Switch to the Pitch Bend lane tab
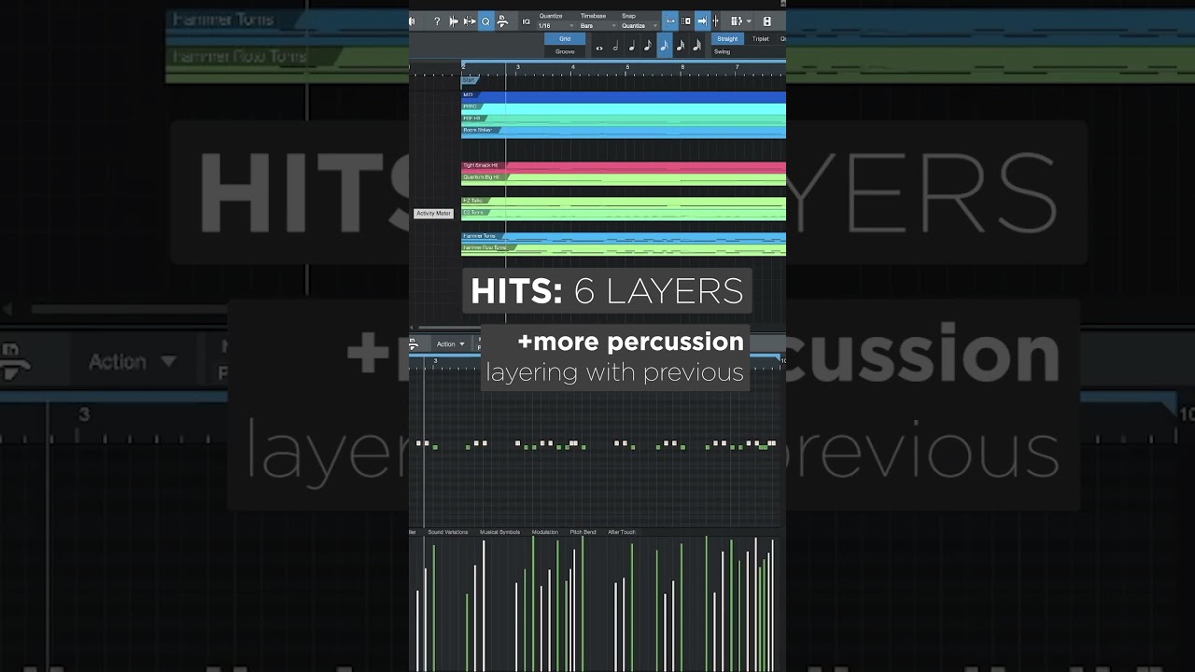The width and height of the screenshot is (1195, 672). (x=583, y=532)
